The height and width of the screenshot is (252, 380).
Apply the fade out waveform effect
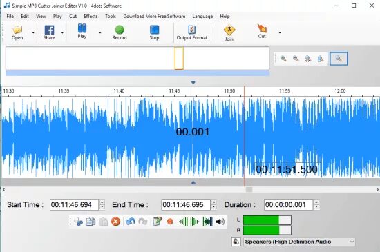[195, 222]
